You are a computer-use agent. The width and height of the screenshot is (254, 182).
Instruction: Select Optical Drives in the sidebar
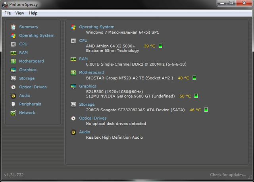33,87
